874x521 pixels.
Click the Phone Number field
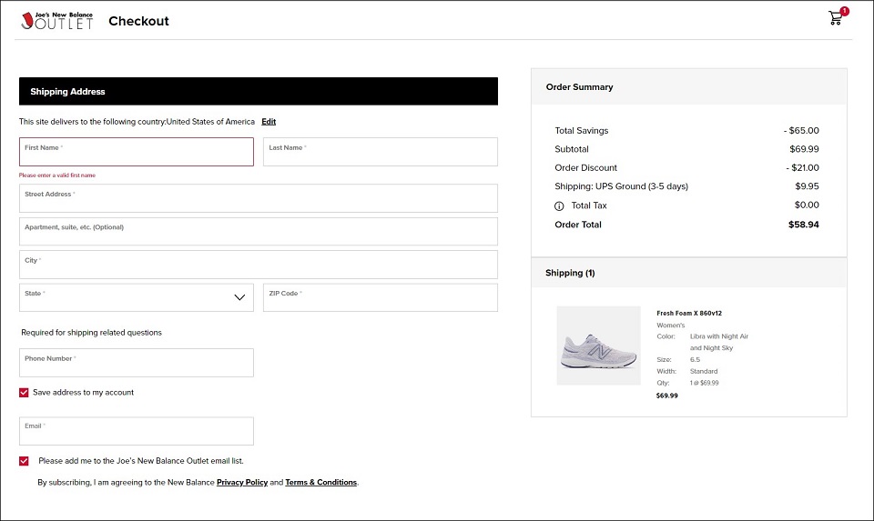[x=137, y=363]
